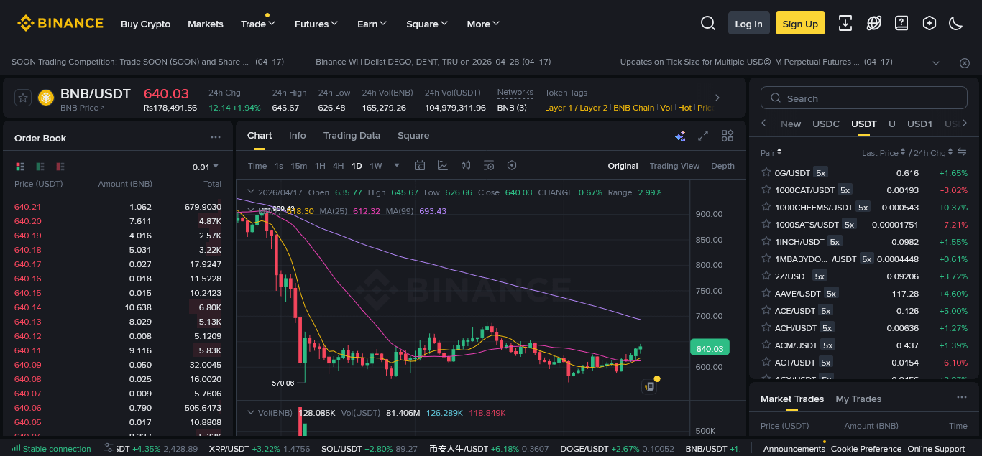Open the Earn dropdown menu
The height and width of the screenshot is (456, 982).
point(372,24)
